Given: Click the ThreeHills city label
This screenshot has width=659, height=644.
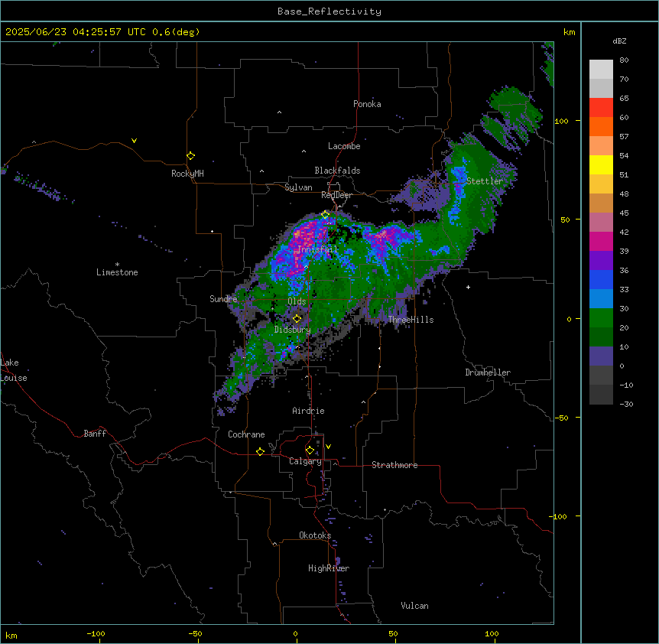Looking at the screenshot, I should [411, 320].
